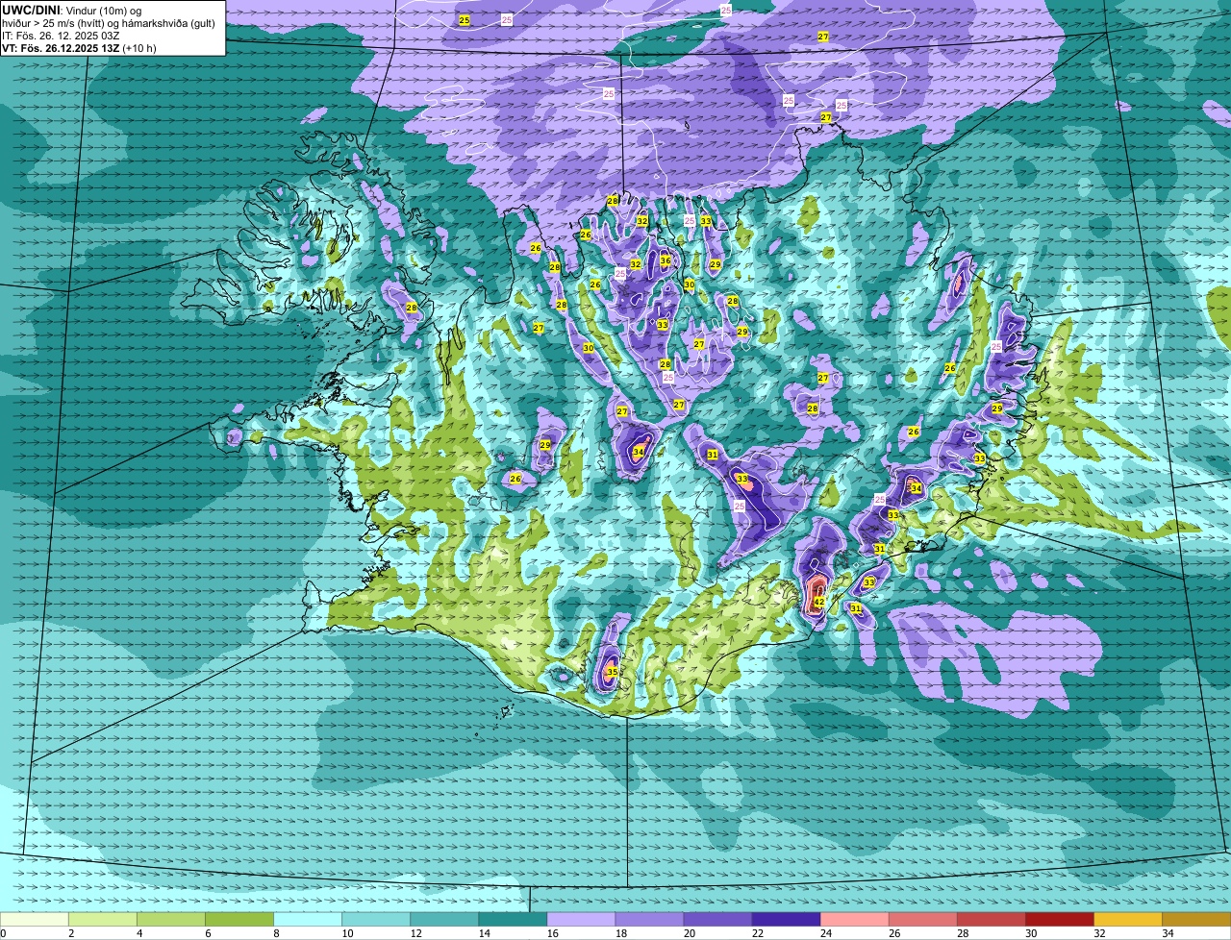Click the legend scale tick label 8
The height and width of the screenshot is (940, 1231).
[x=276, y=933]
